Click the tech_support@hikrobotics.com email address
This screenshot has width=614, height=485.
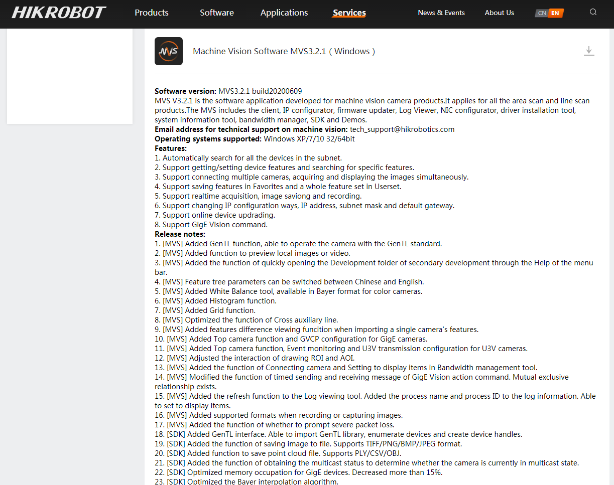click(402, 129)
